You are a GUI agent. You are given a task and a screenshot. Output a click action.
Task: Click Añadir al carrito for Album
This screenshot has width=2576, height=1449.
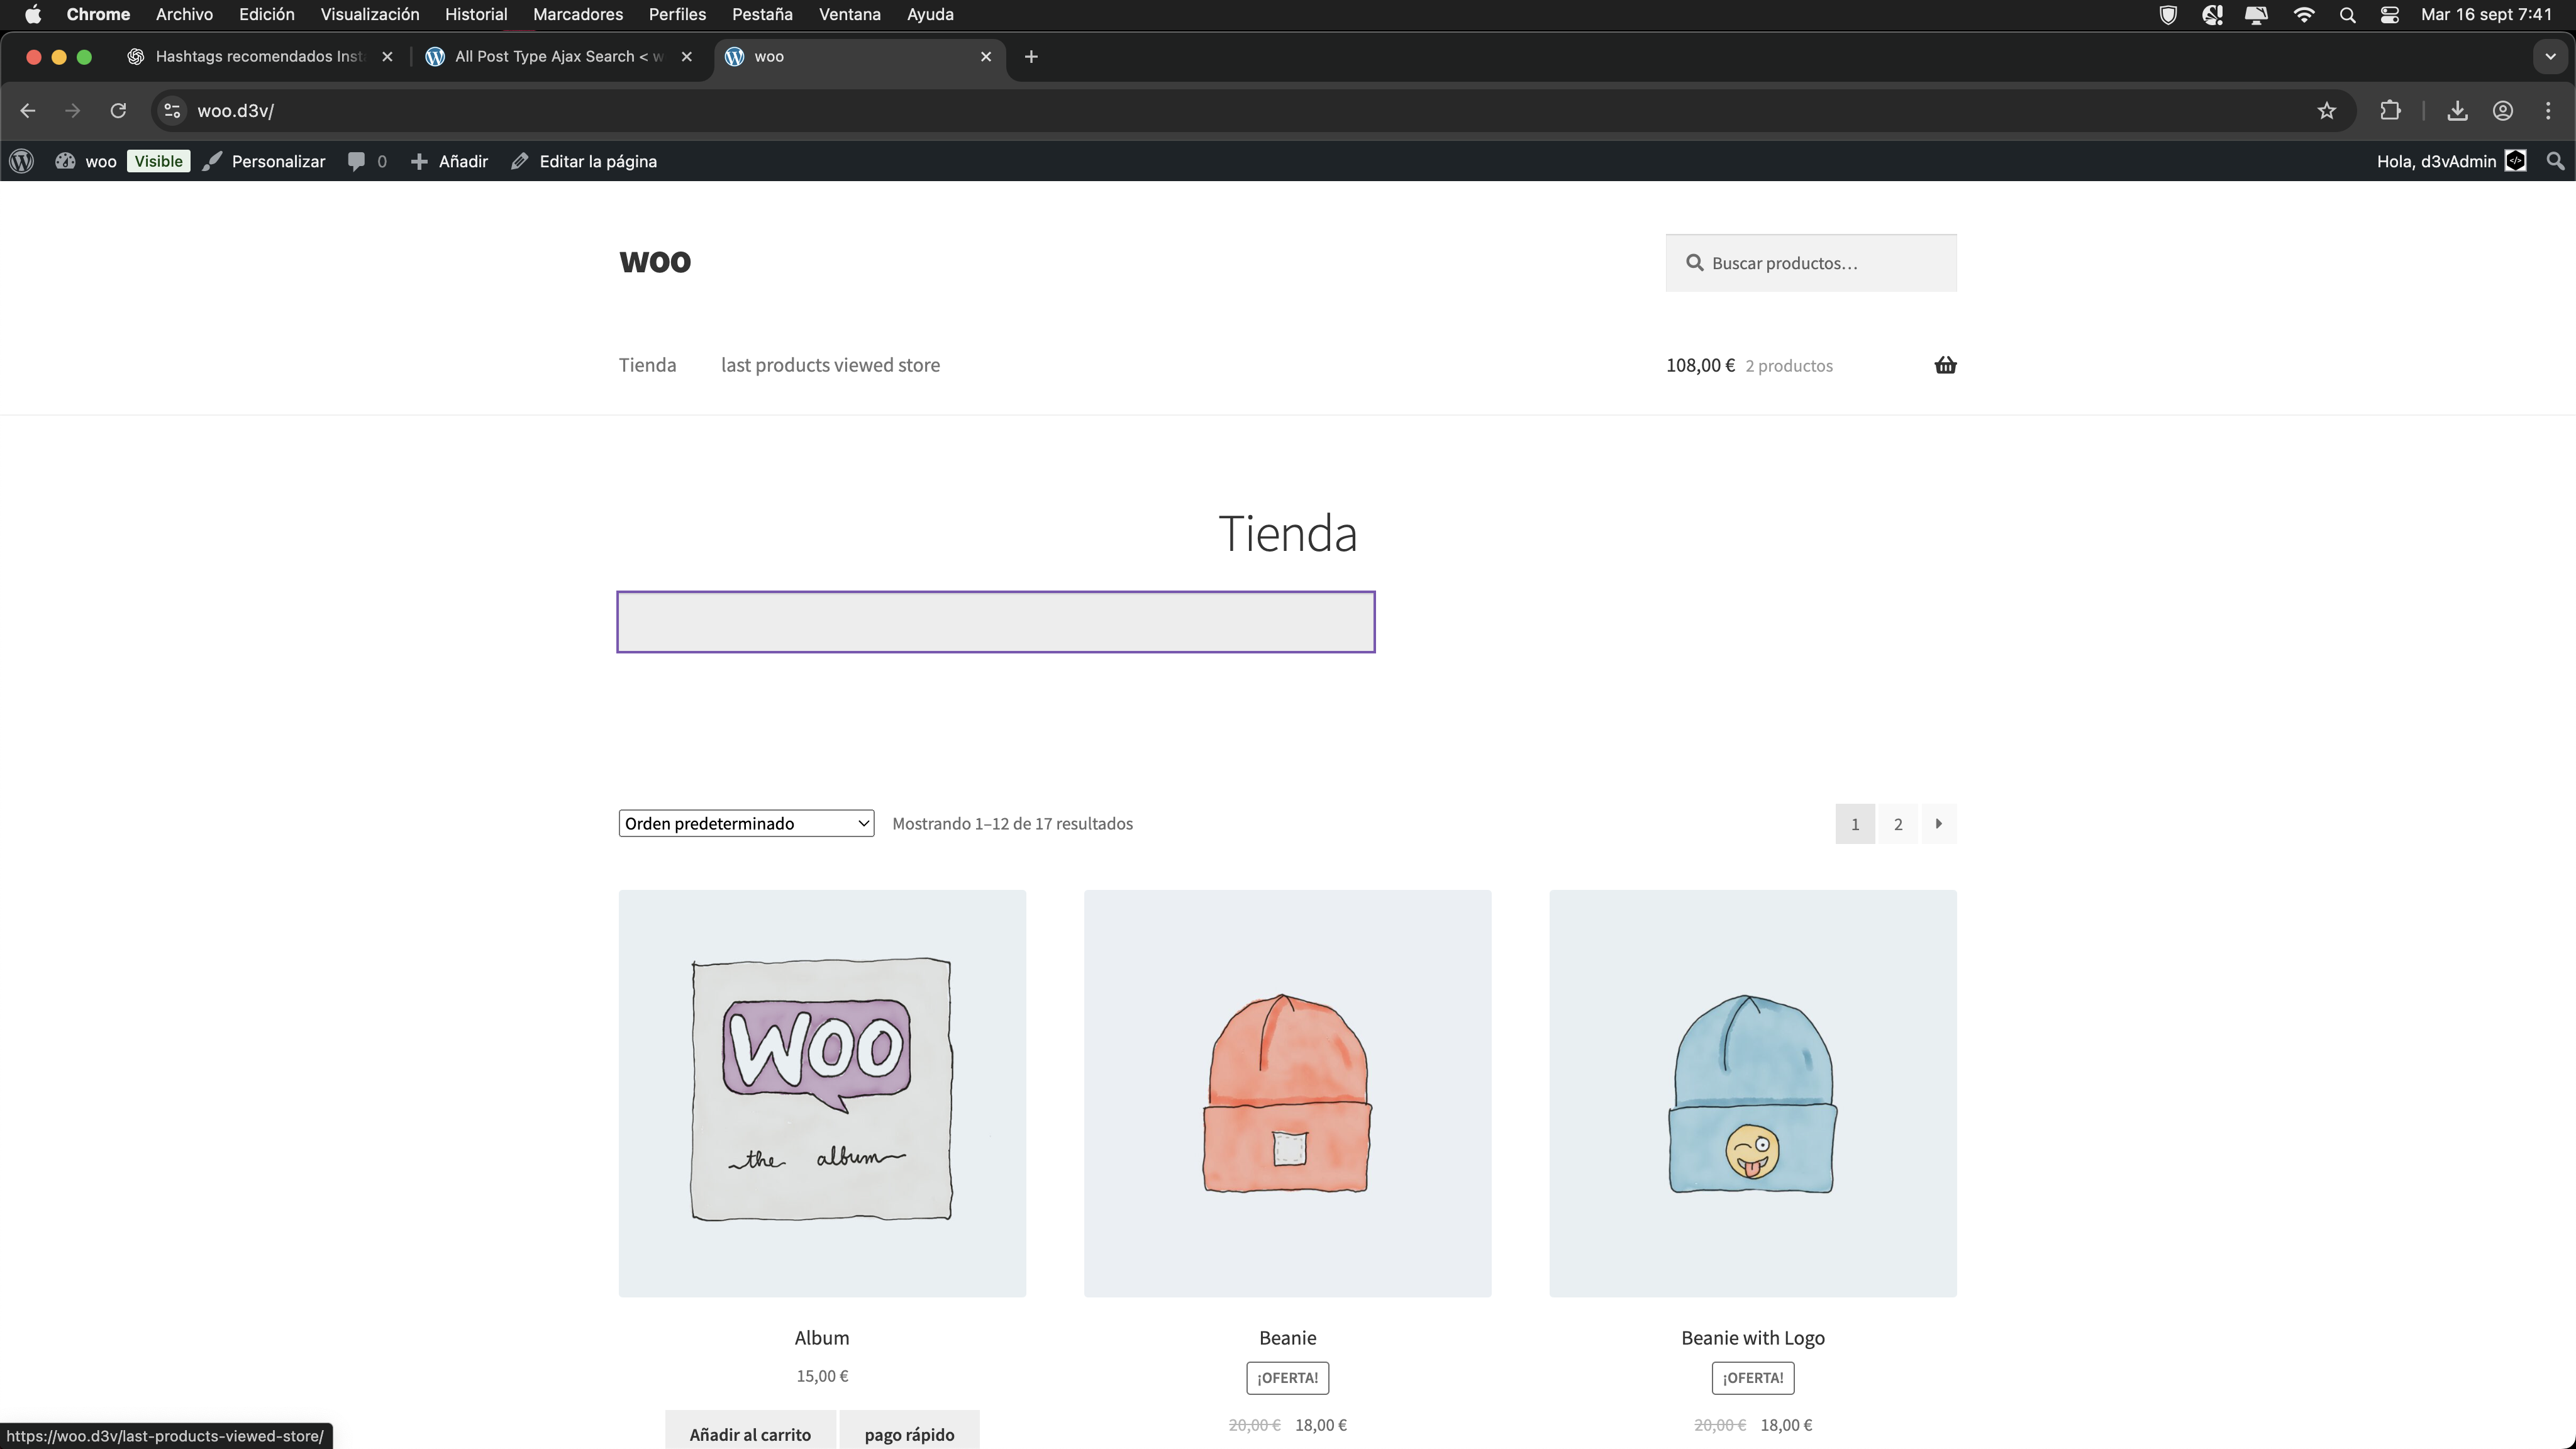(x=750, y=1433)
